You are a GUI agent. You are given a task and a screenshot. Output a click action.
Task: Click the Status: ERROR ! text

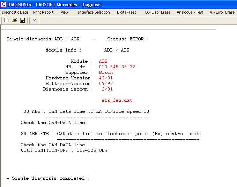point(128,39)
